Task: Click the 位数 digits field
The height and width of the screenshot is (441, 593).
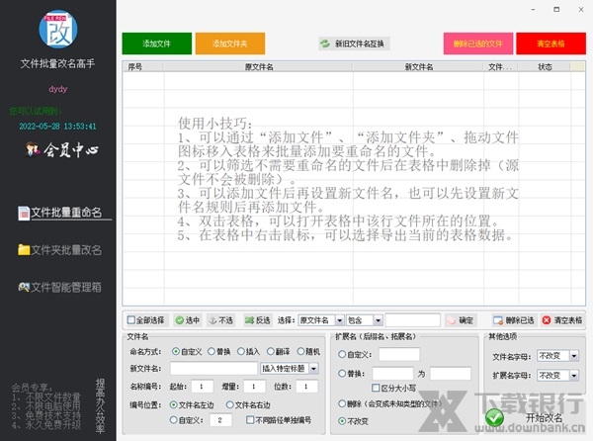Action: pos(306,387)
